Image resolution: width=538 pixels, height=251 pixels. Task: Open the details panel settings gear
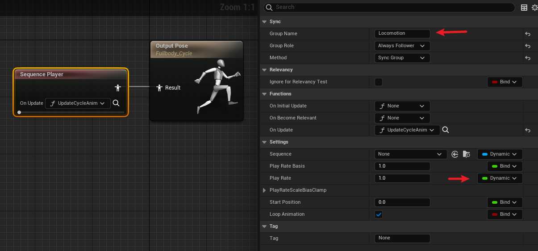pos(534,8)
